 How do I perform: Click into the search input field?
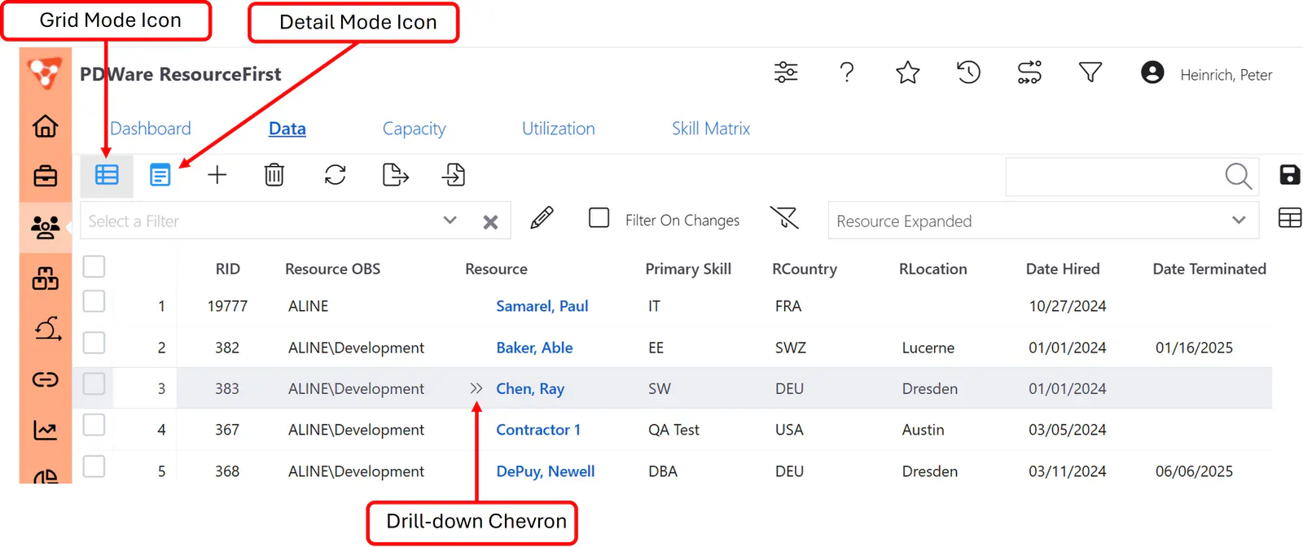pyautogui.click(x=1112, y=177)
